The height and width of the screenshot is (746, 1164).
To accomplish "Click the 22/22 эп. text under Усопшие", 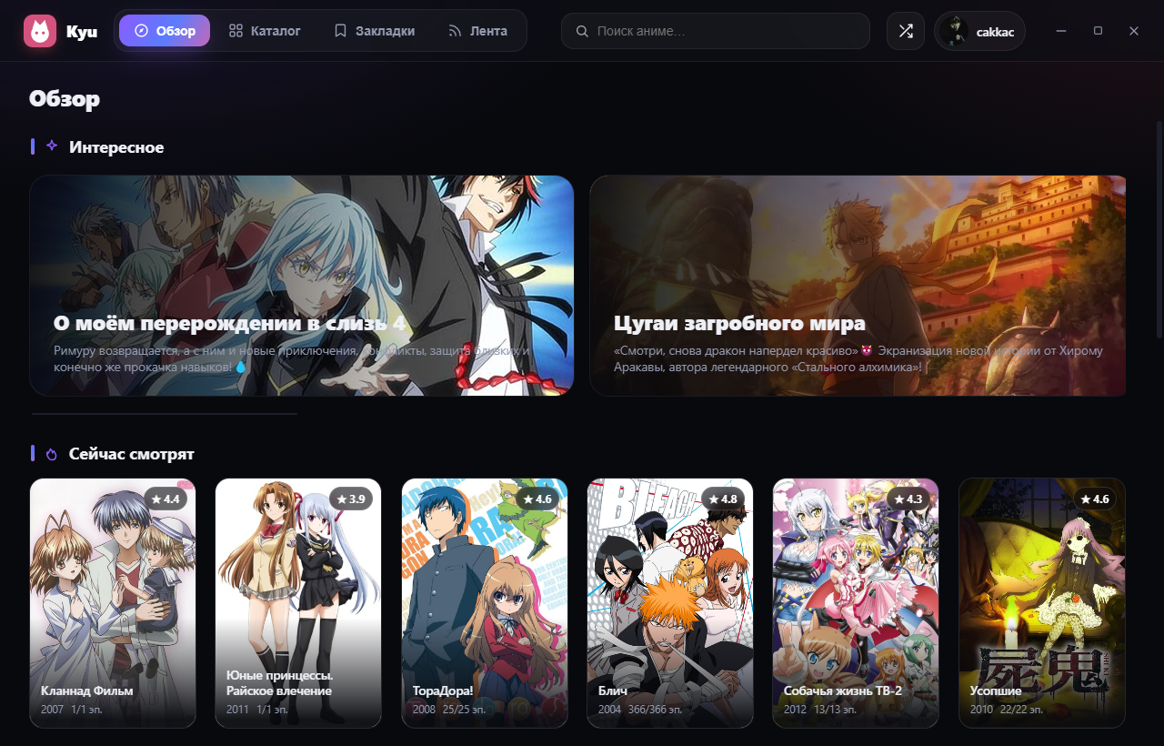I will point(1022,709).
